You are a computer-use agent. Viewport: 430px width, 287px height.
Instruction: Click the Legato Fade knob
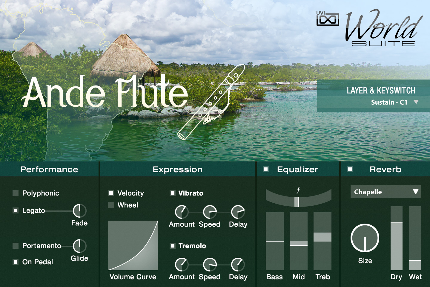click(80, 211)
